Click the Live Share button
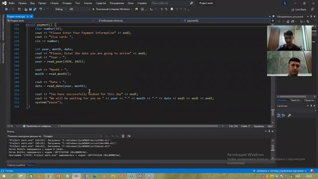 point(299,9)
